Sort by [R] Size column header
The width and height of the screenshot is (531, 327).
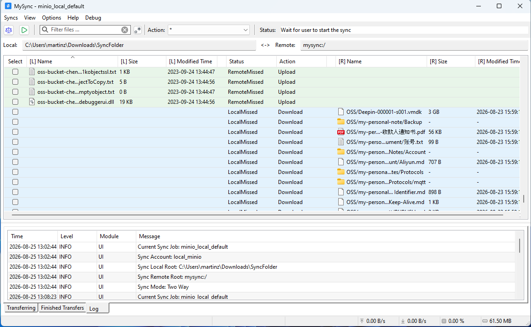point(451,61)
